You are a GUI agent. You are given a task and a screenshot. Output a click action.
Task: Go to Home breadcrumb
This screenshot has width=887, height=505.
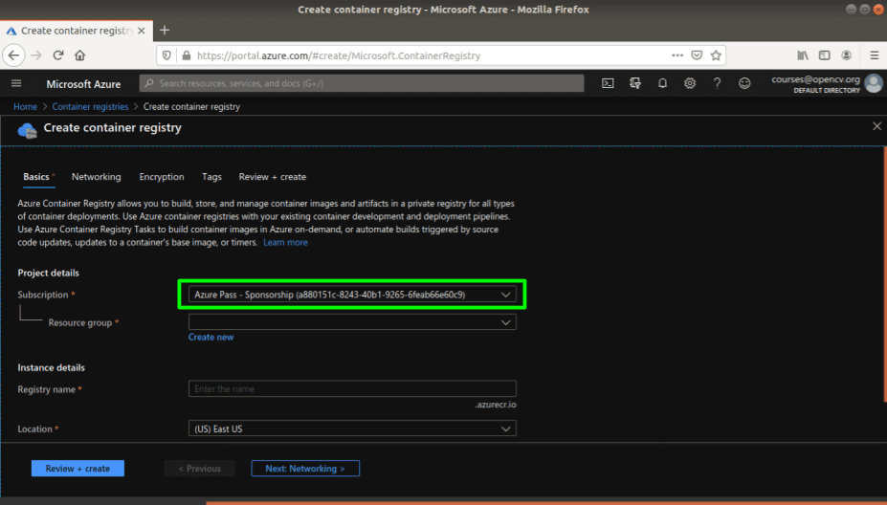[25, 106]
